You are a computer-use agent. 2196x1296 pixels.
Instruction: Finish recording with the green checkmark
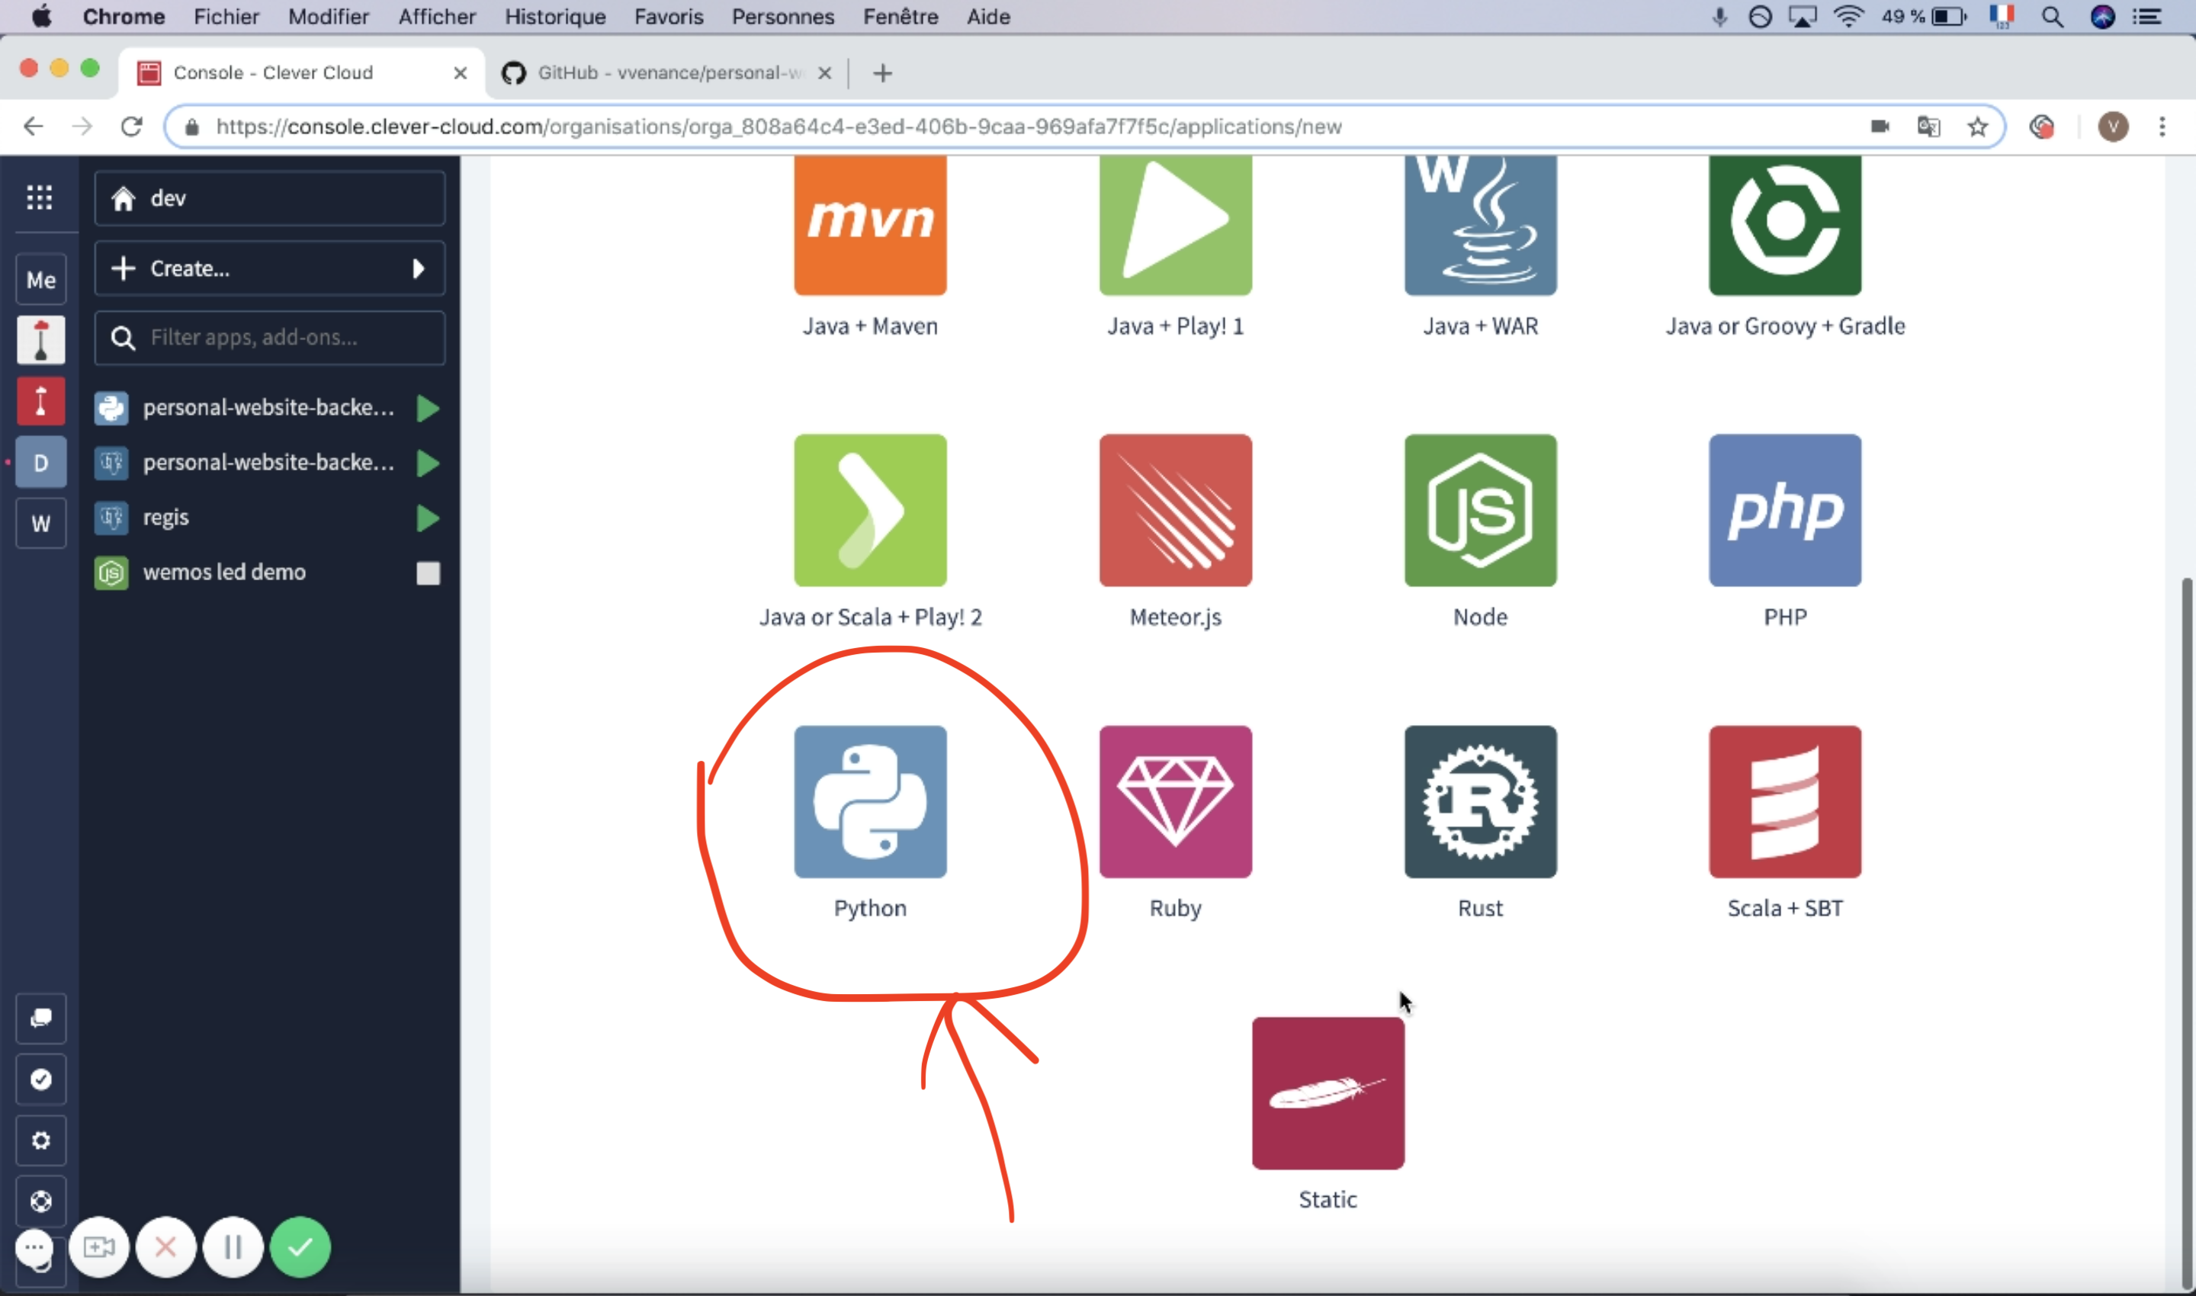300,1247
